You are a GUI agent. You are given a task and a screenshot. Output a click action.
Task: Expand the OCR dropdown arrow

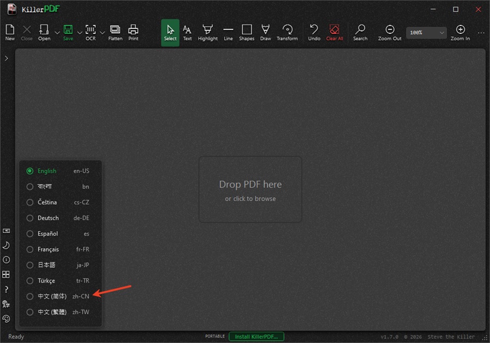point(102,33)
